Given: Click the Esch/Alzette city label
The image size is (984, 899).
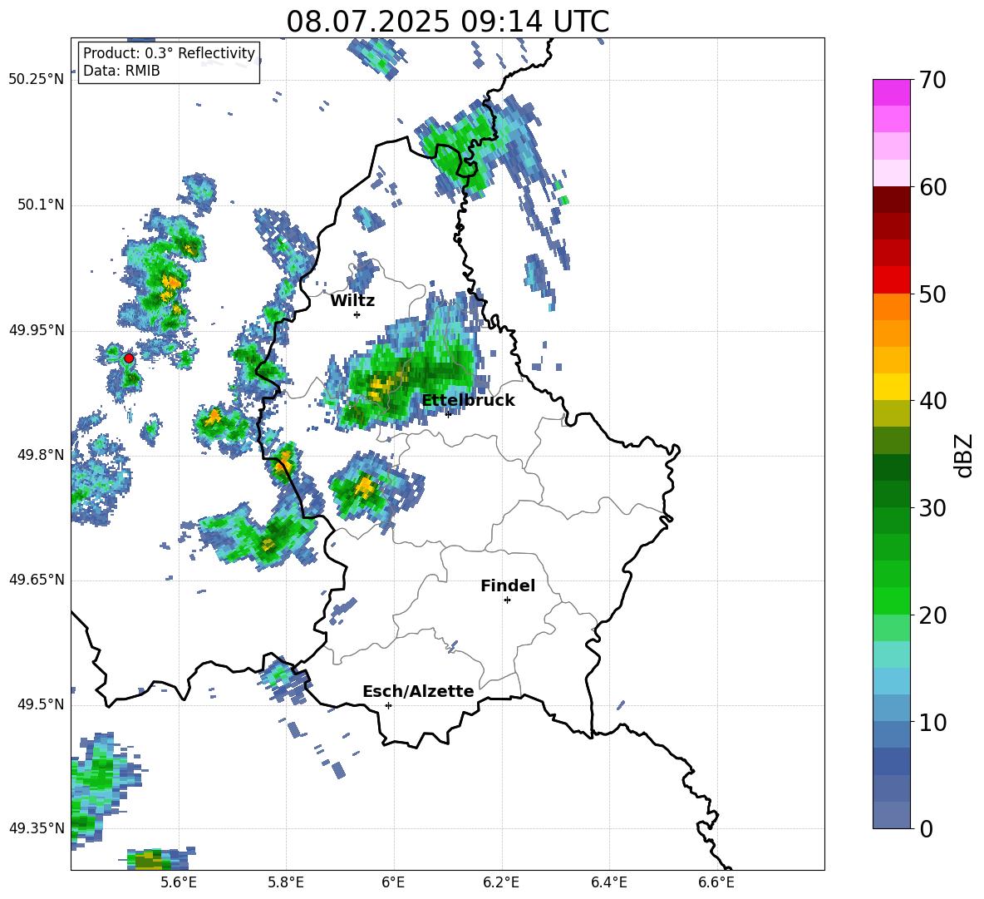Looking at the screenshot, I should (418, 691).
